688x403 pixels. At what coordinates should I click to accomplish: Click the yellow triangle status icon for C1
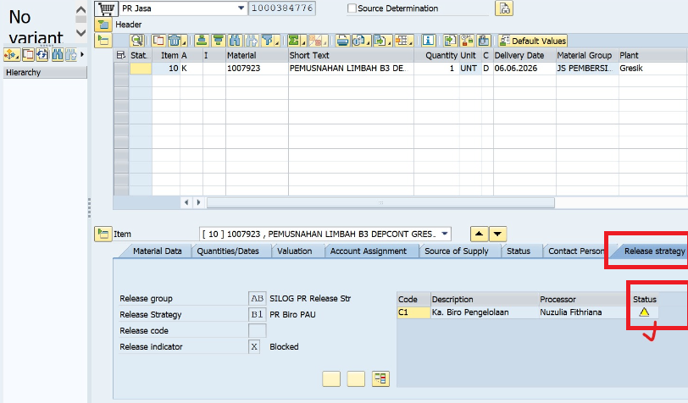pyautogui.click(x=644, y=312)
